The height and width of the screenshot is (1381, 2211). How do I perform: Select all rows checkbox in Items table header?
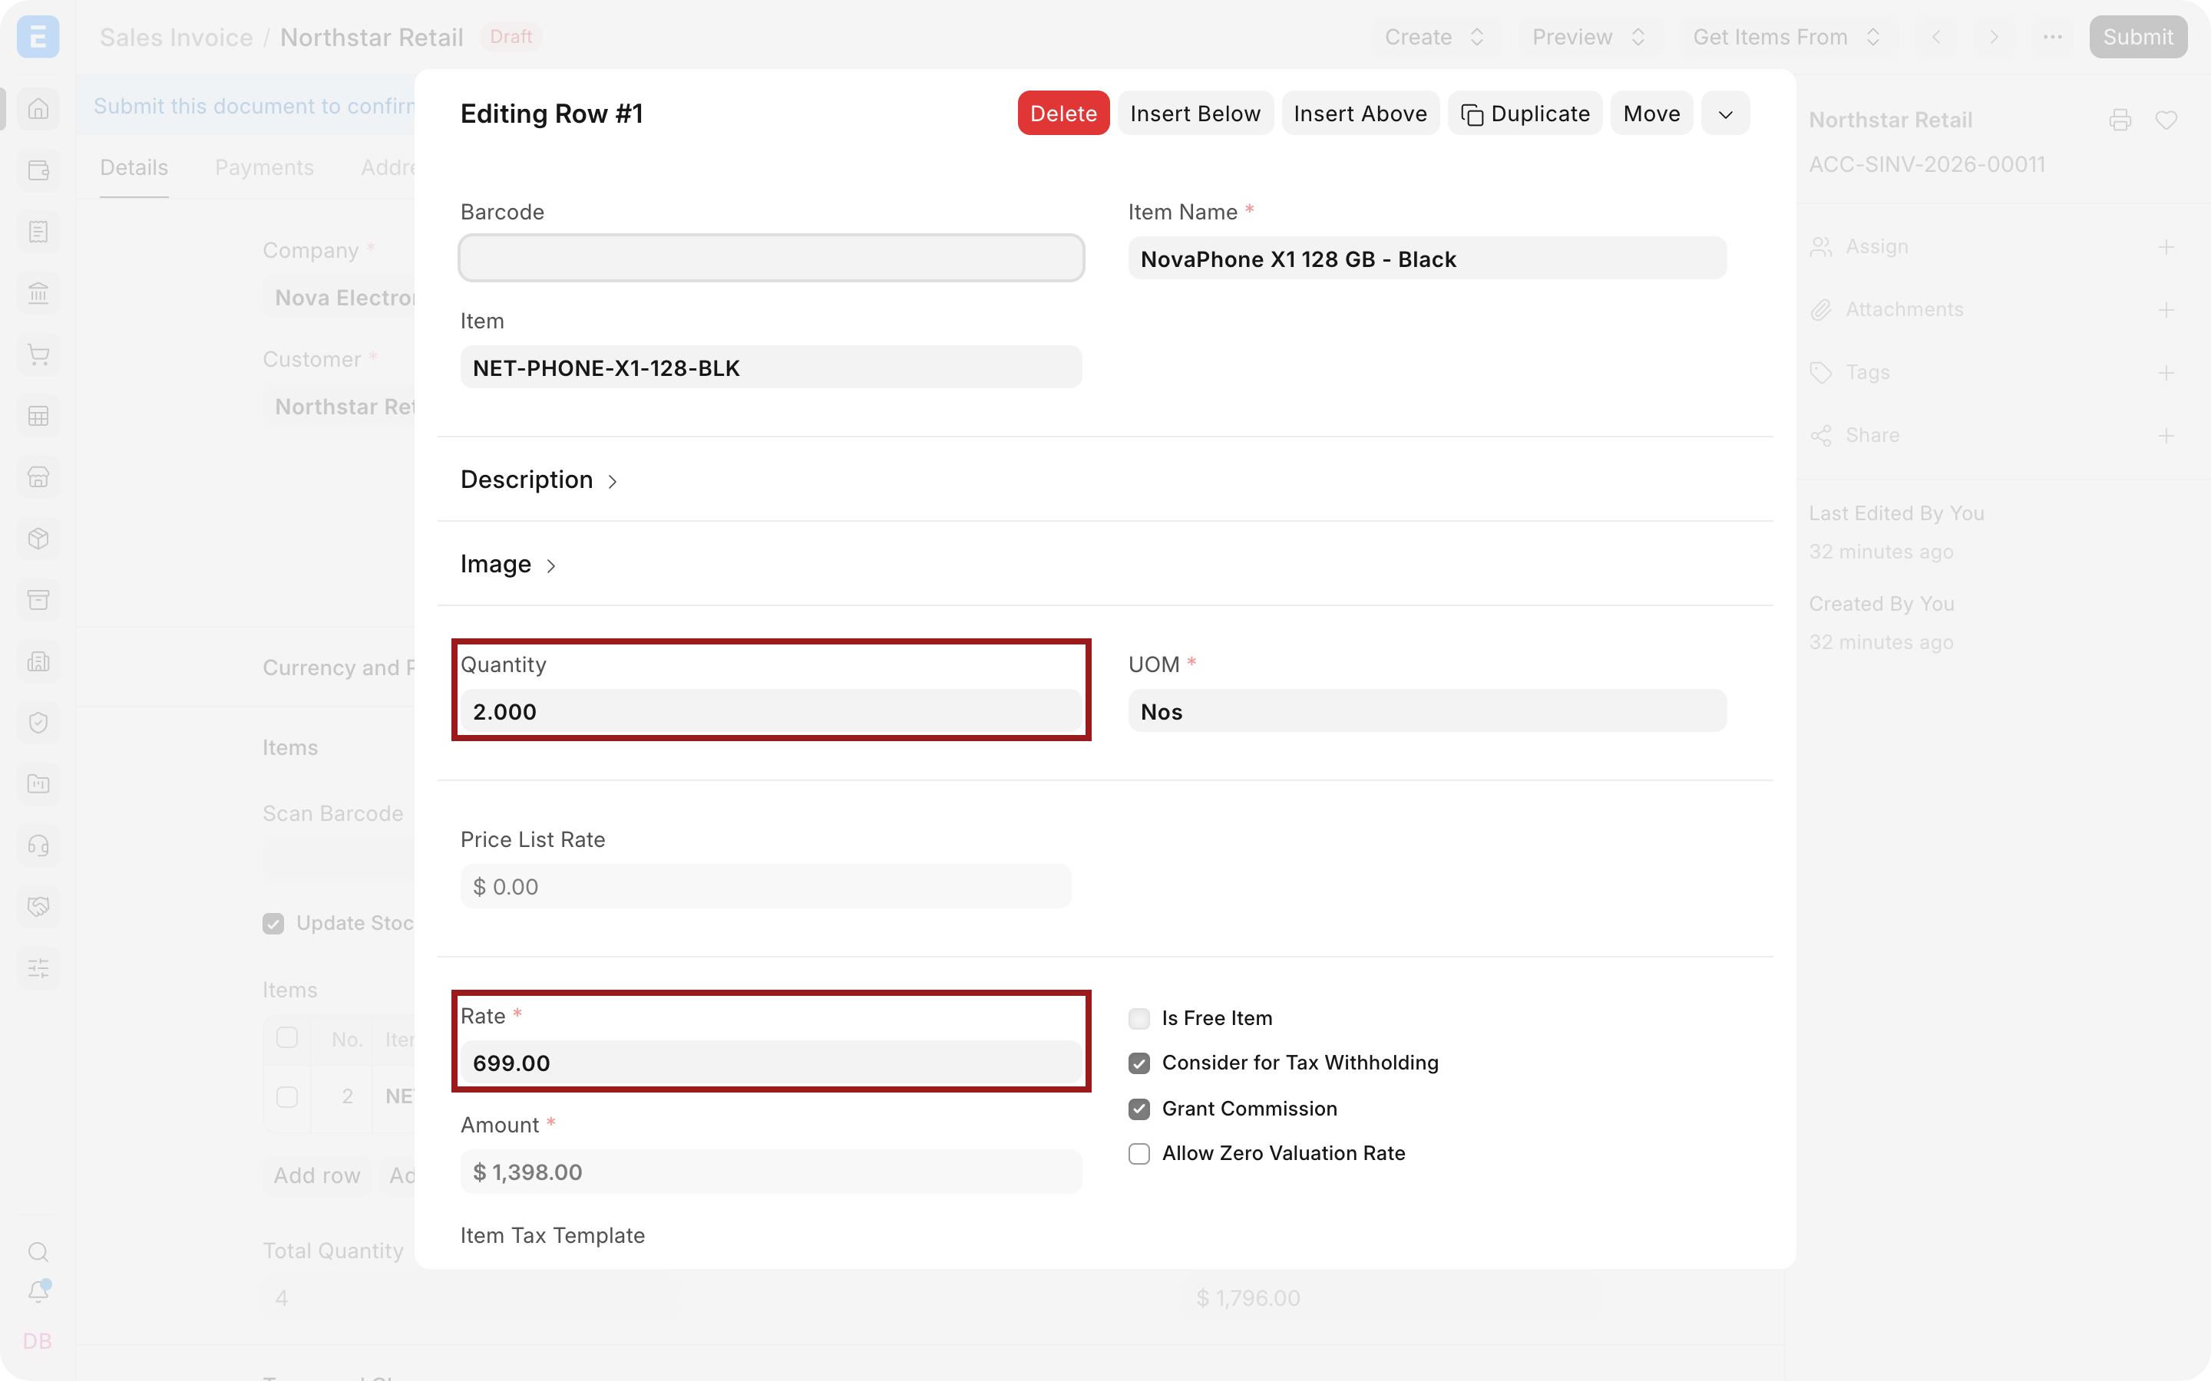287,1037
